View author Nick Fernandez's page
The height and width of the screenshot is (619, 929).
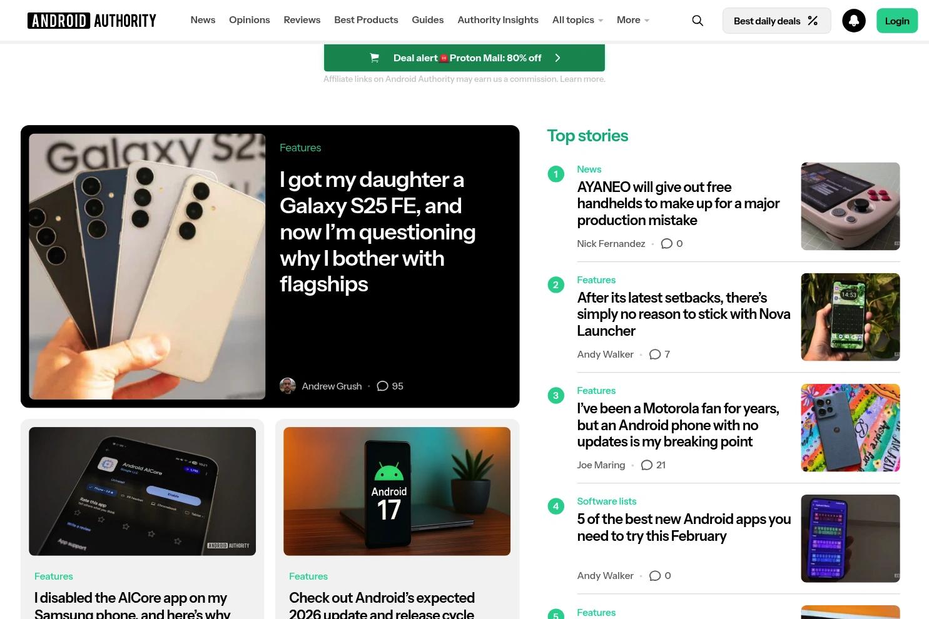coord(611,244)
